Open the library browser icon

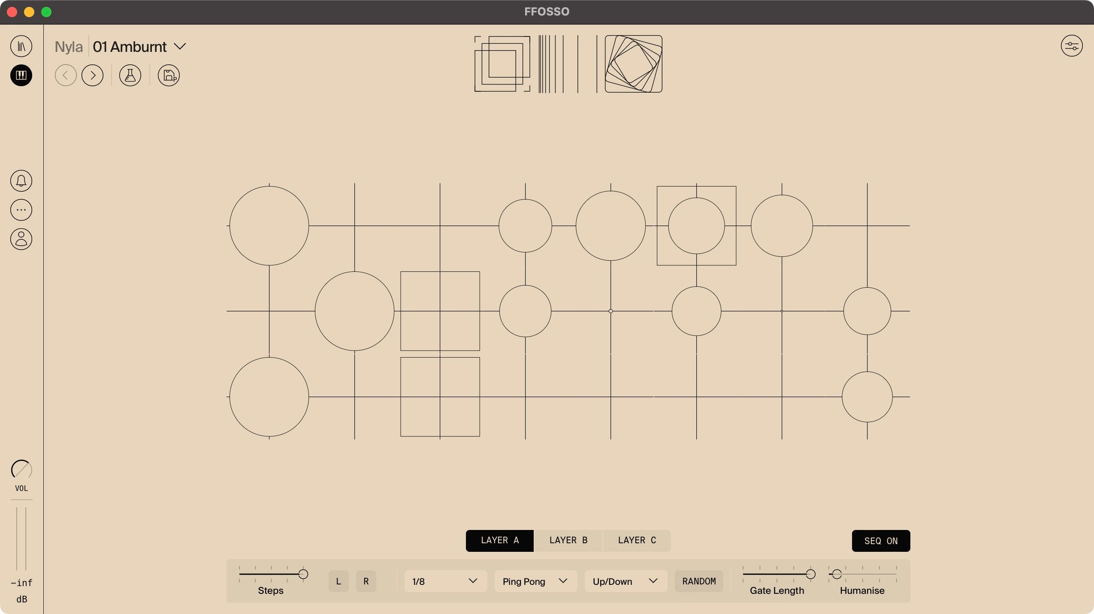(x=21, y=46)
